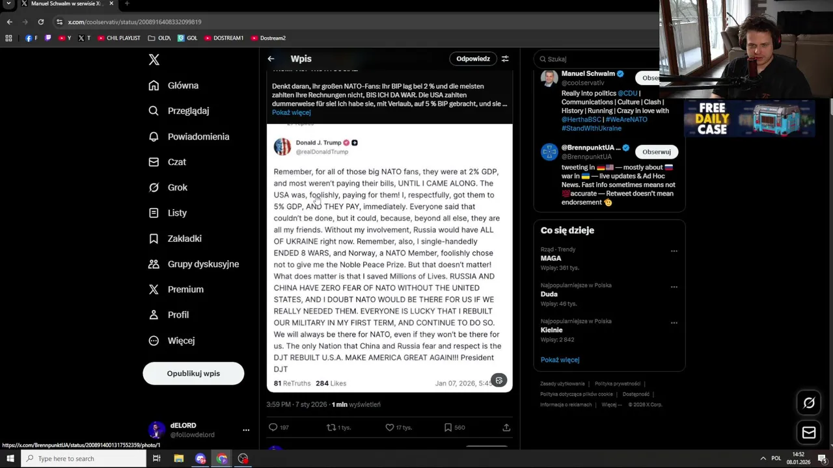Open a new browser tab with plus

pos(127,3)
